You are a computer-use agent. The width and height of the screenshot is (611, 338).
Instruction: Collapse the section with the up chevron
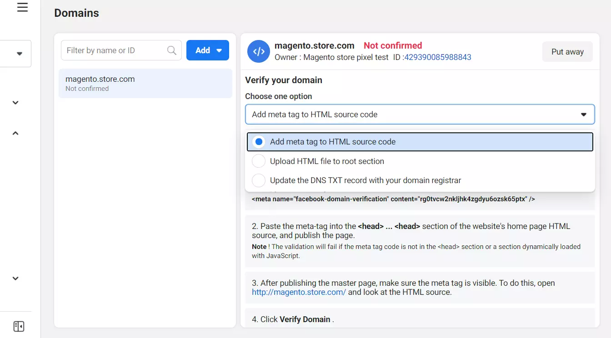(15, 133)
